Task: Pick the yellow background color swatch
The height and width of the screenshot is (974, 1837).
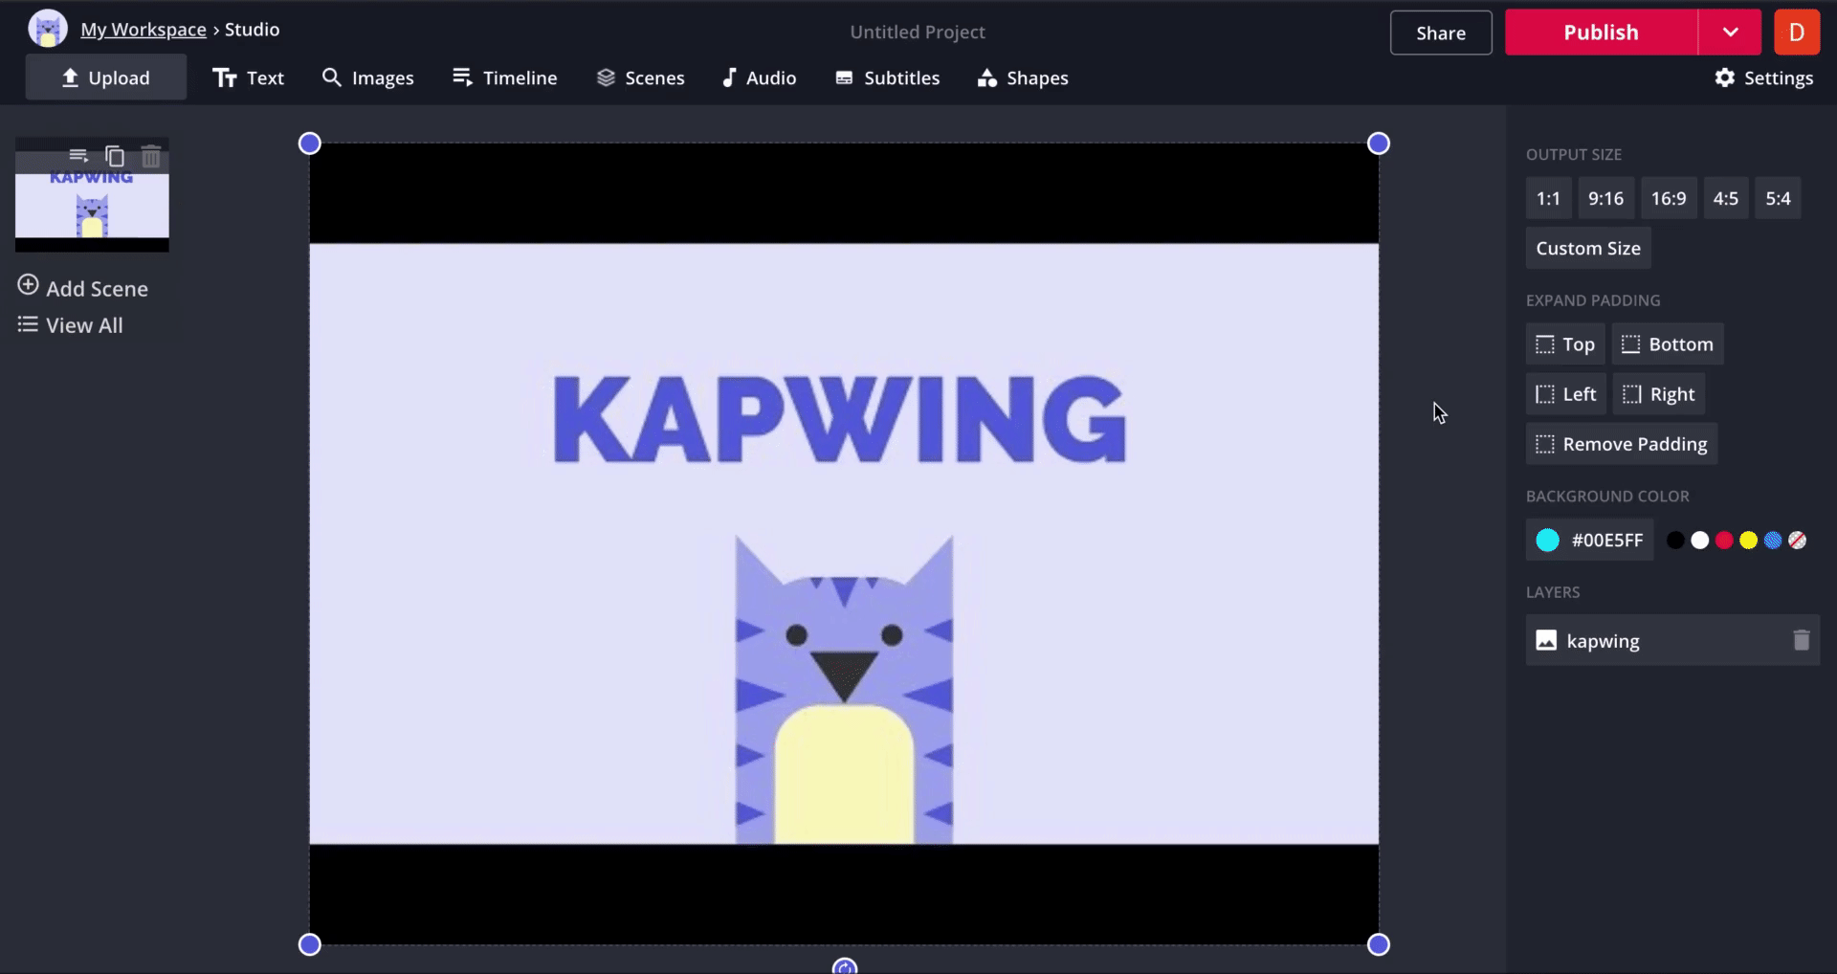Action: coord(1748,541)
